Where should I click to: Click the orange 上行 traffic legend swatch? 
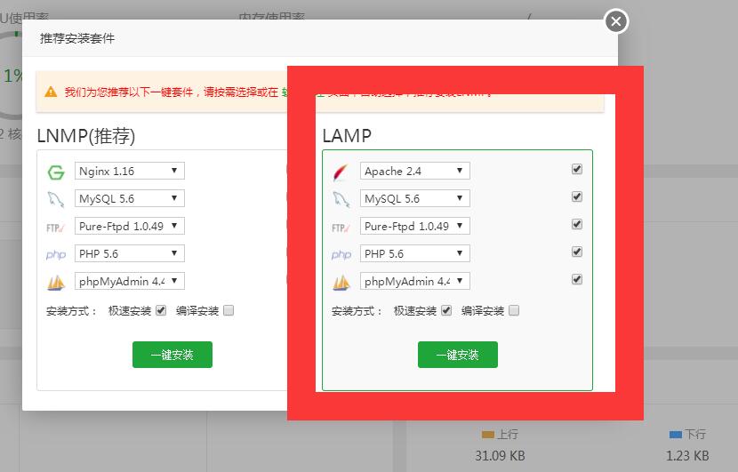487,435
